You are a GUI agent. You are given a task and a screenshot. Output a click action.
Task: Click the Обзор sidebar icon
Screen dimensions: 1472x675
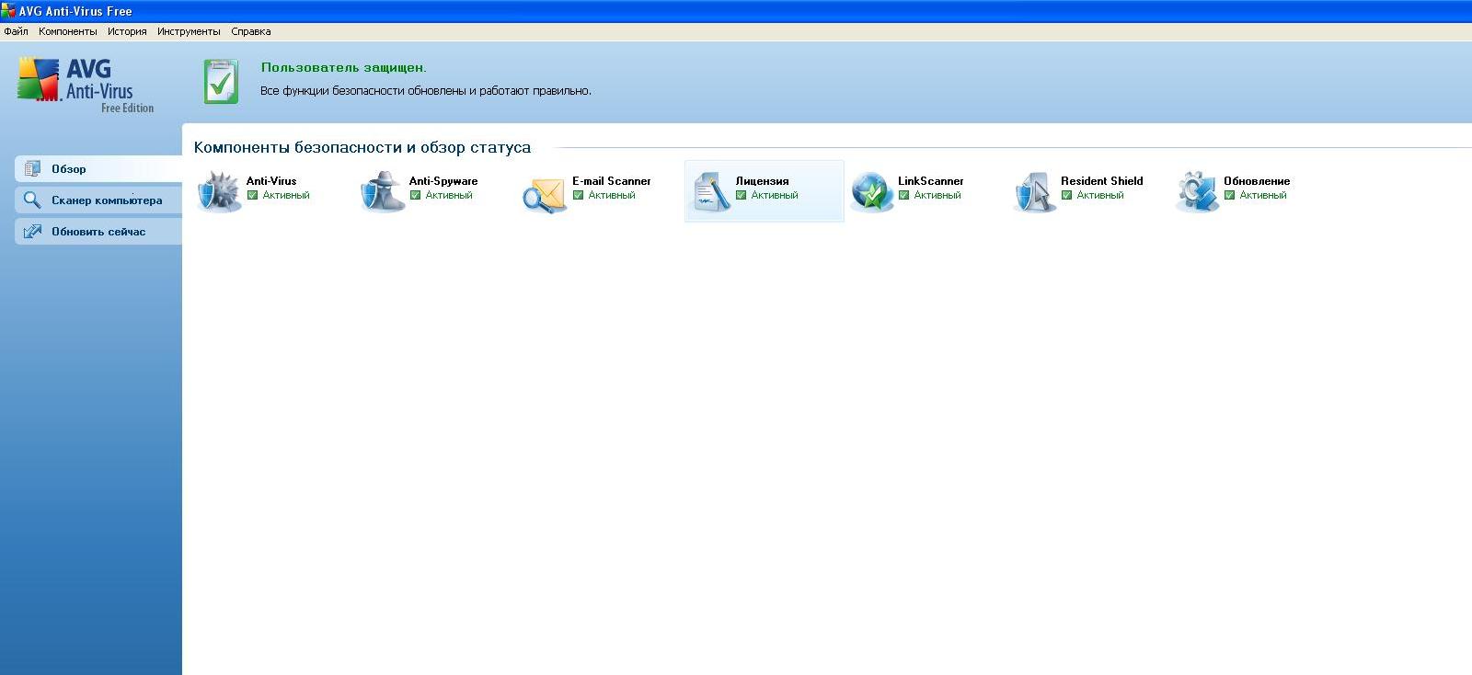(x=33, y=169)
